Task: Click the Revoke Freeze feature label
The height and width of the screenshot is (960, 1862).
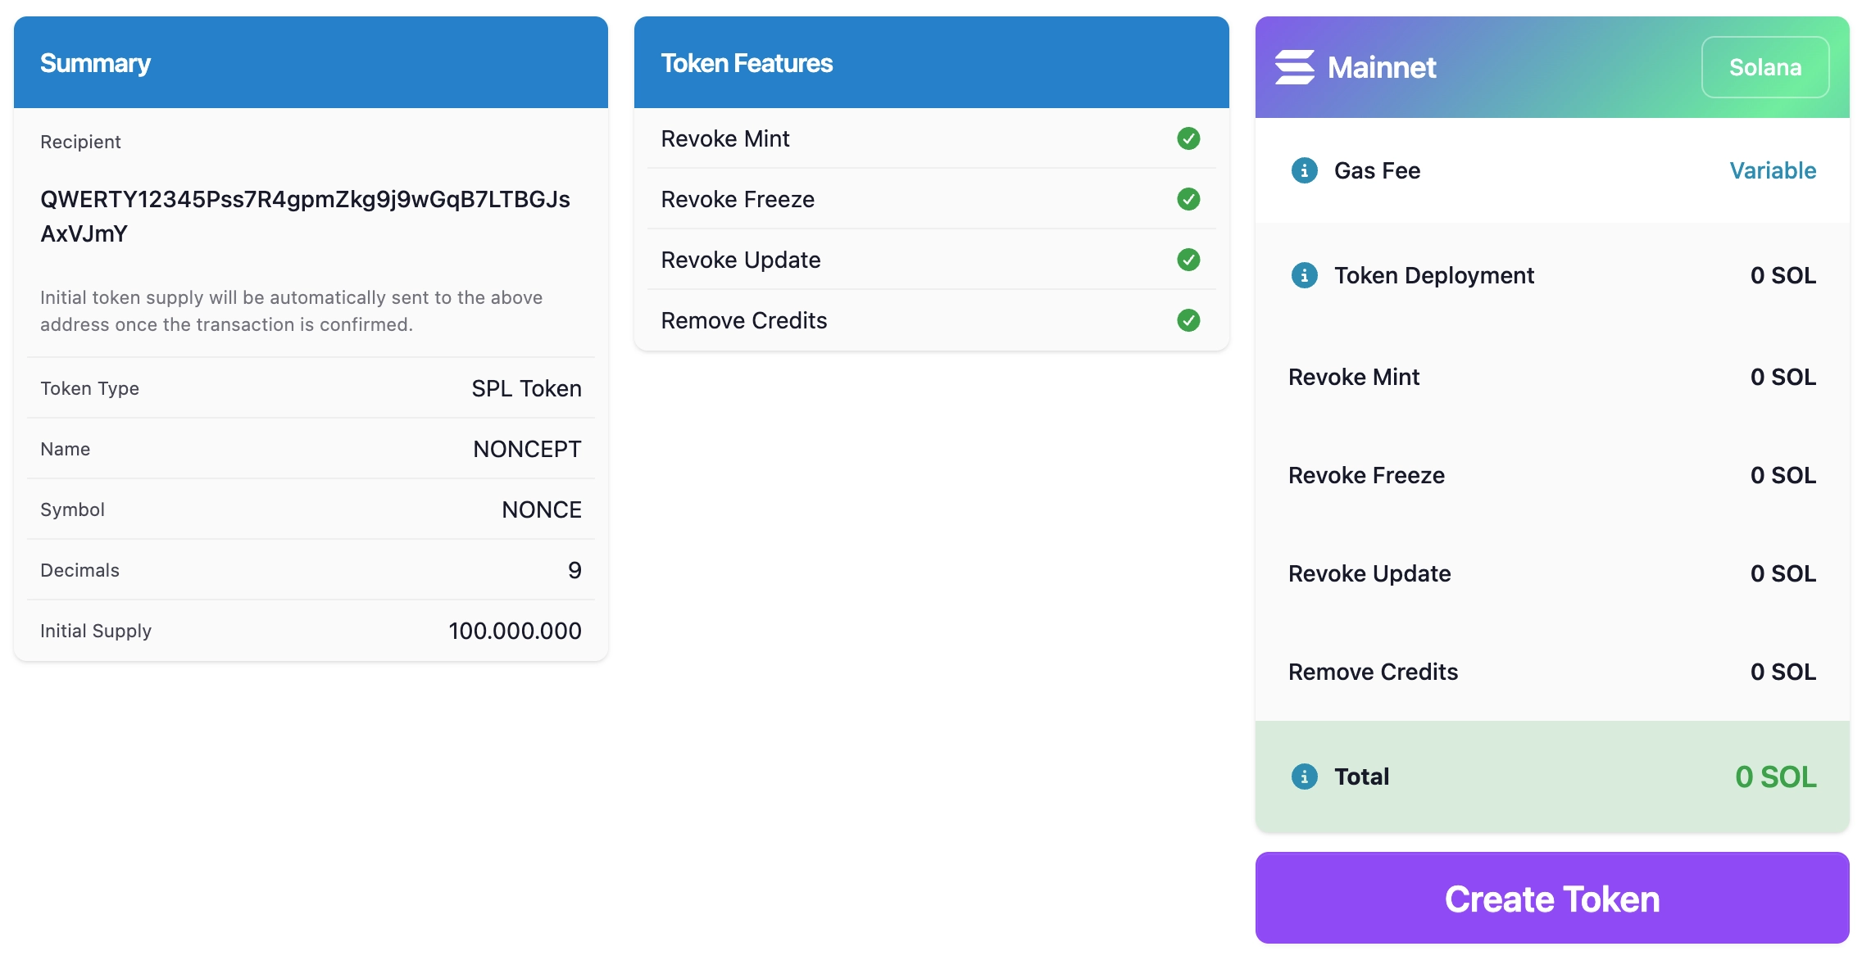Action: (738, 199)
